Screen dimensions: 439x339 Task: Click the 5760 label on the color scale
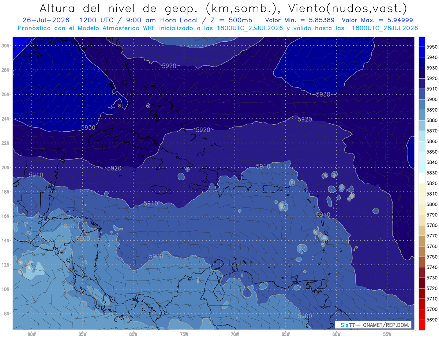point(432,246)
